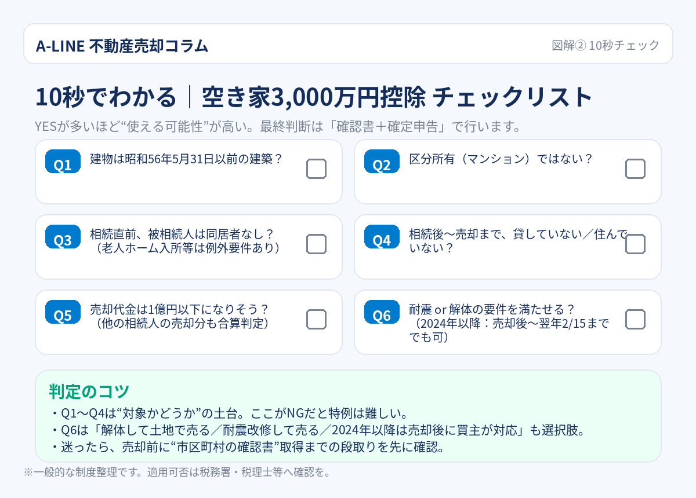Click the blue Q2 badge
The height and width of the screenshot is (498, 696).
[x=382, y=162]
